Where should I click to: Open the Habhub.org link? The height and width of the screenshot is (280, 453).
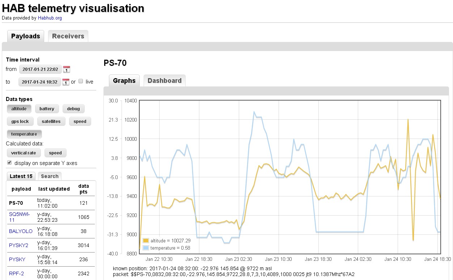[50, 18]
